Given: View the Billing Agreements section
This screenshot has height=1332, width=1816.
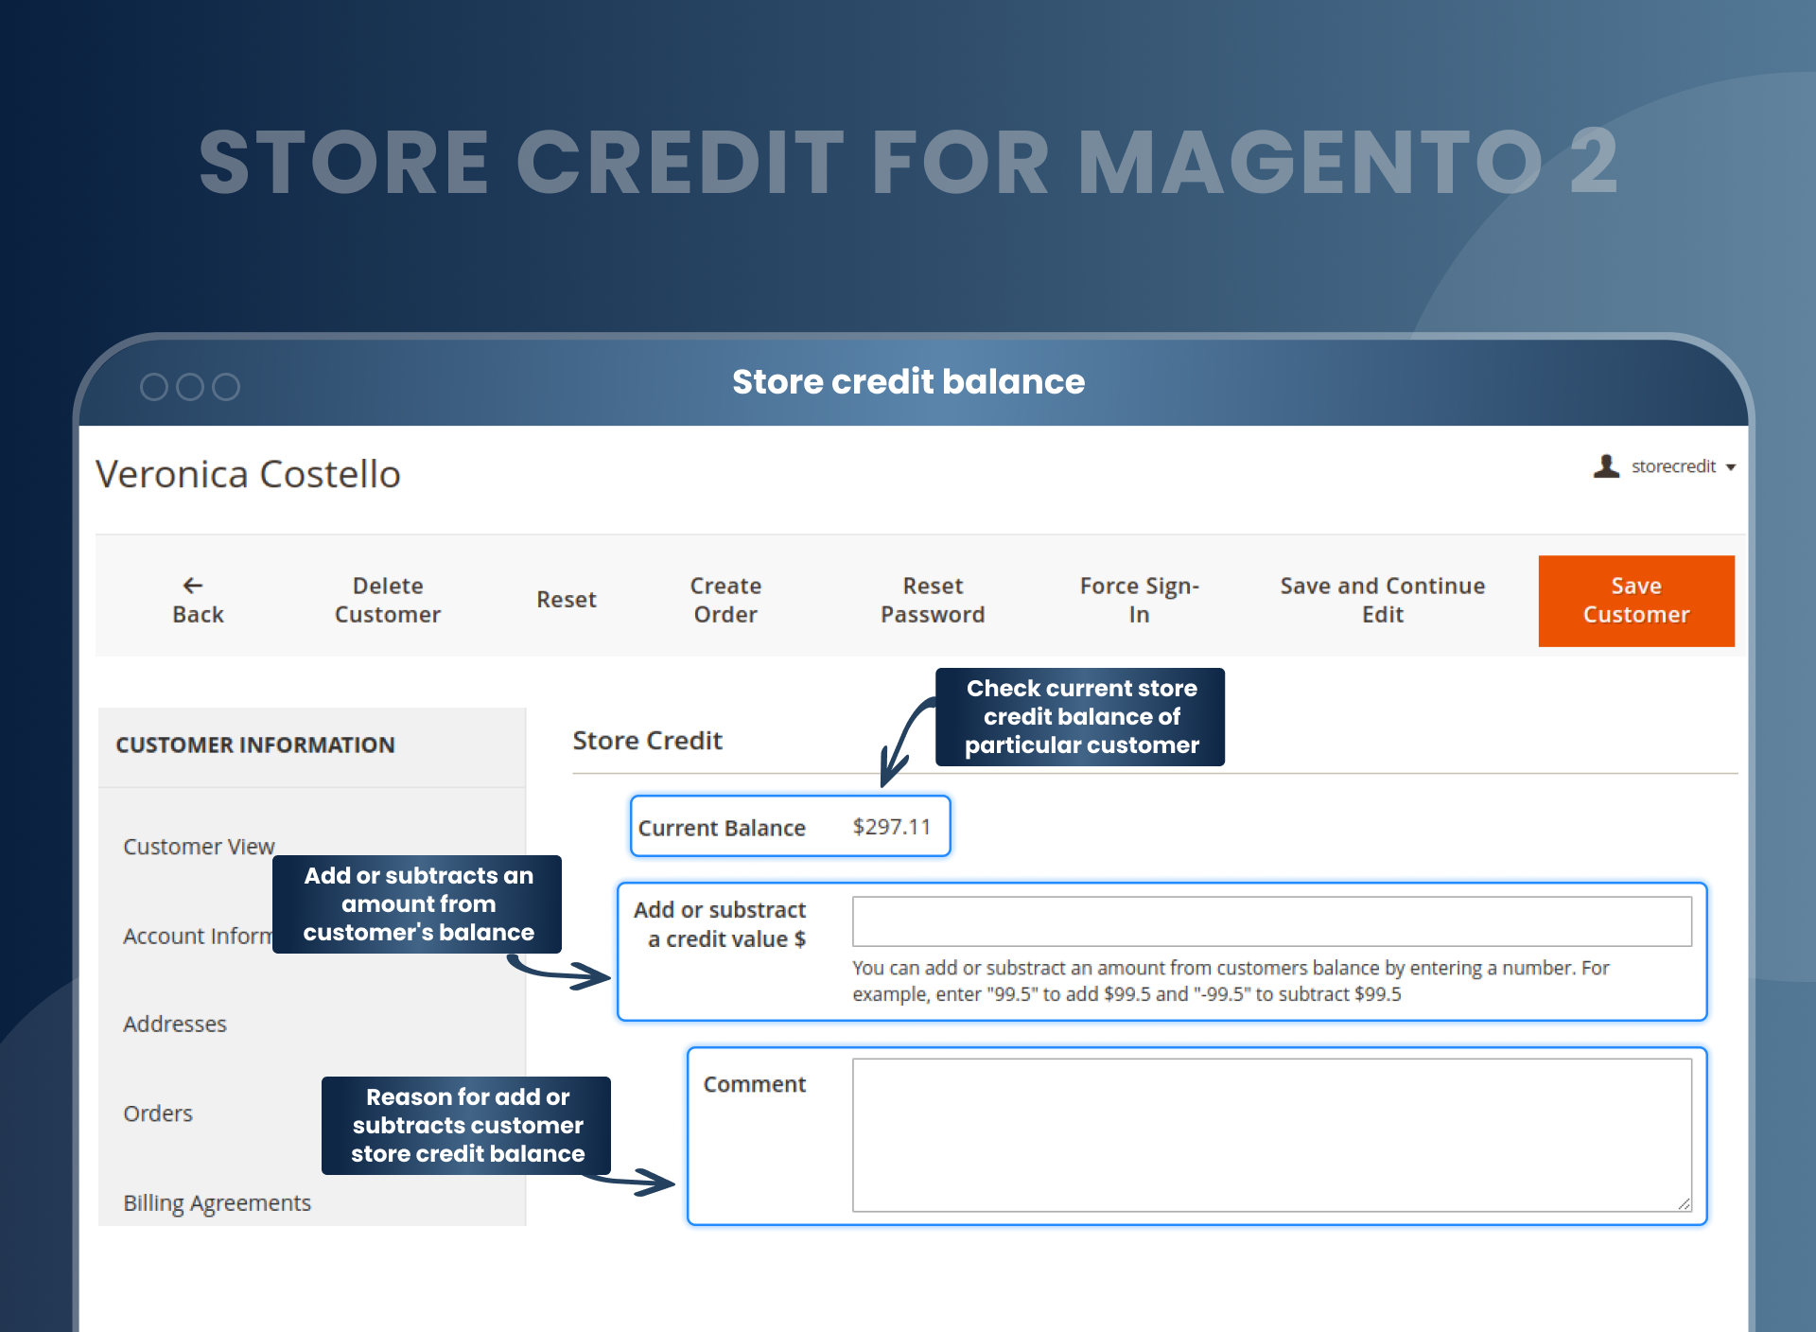Looking at the screenshot, I should click(x=218, y=1202).
